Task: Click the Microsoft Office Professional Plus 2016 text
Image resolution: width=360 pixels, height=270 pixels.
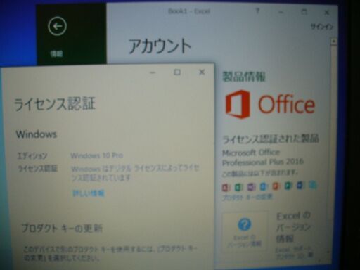Action: (263, 157)
